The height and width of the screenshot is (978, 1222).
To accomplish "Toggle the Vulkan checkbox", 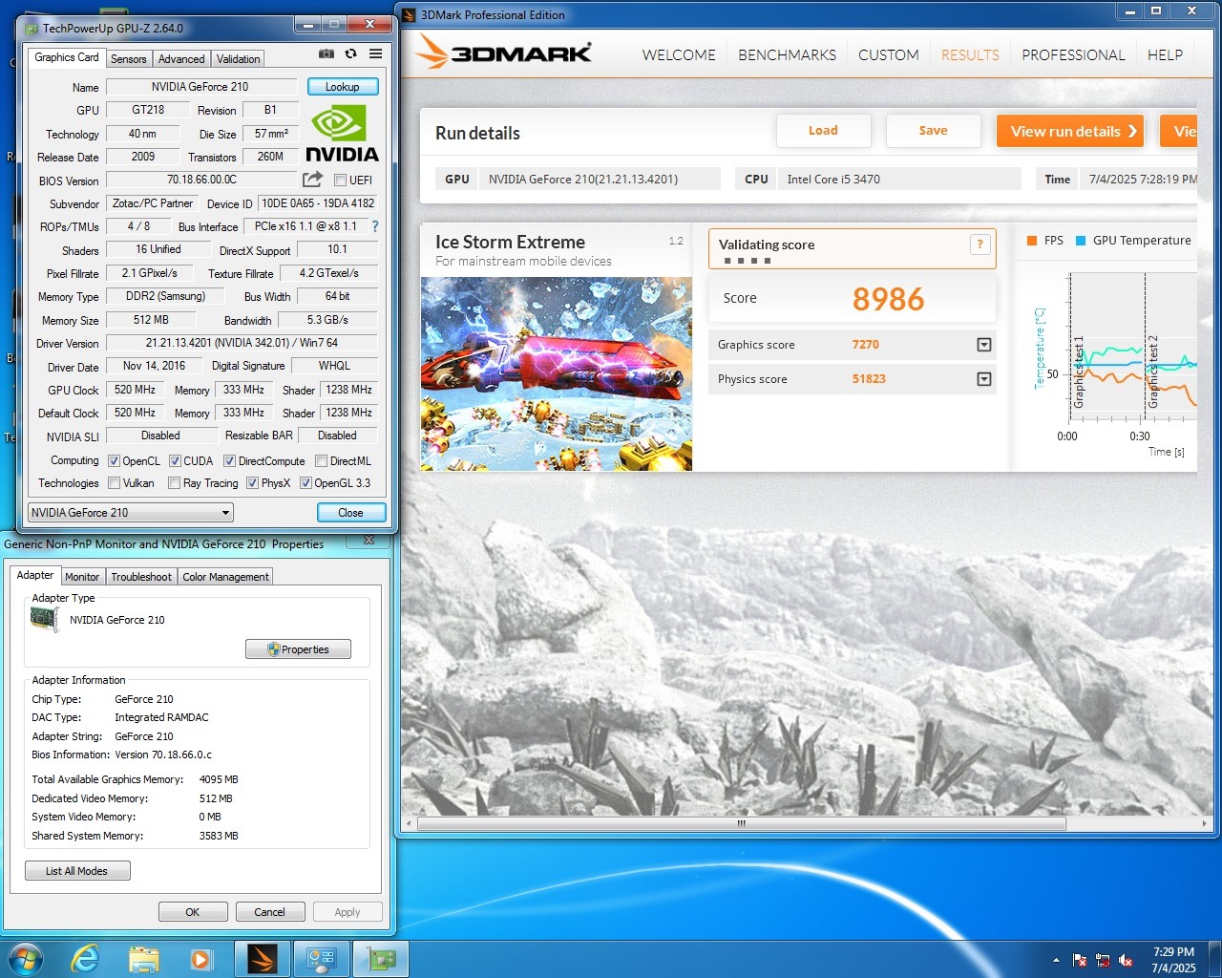I will pos(115,483).
